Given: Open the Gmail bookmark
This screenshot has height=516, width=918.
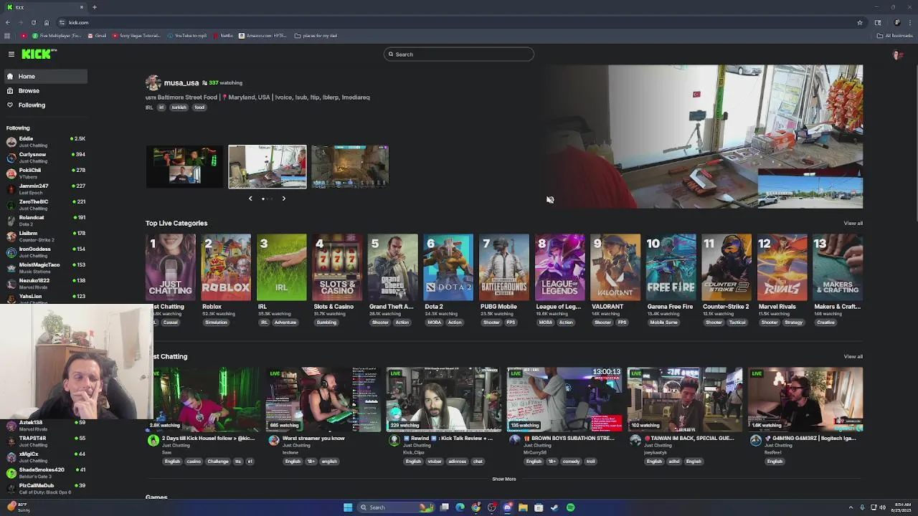Looking at the screenshot, I should point(97,36).
